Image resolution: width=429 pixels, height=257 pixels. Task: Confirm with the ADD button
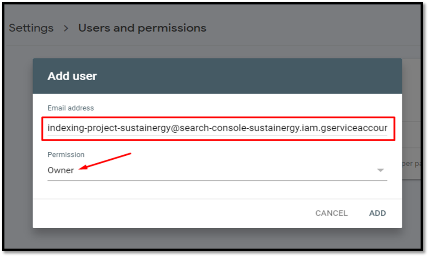coord(378,213)
